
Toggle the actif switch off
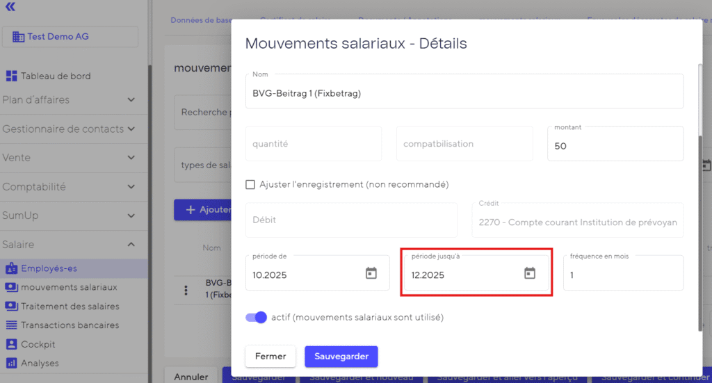[x=256, y=318]
